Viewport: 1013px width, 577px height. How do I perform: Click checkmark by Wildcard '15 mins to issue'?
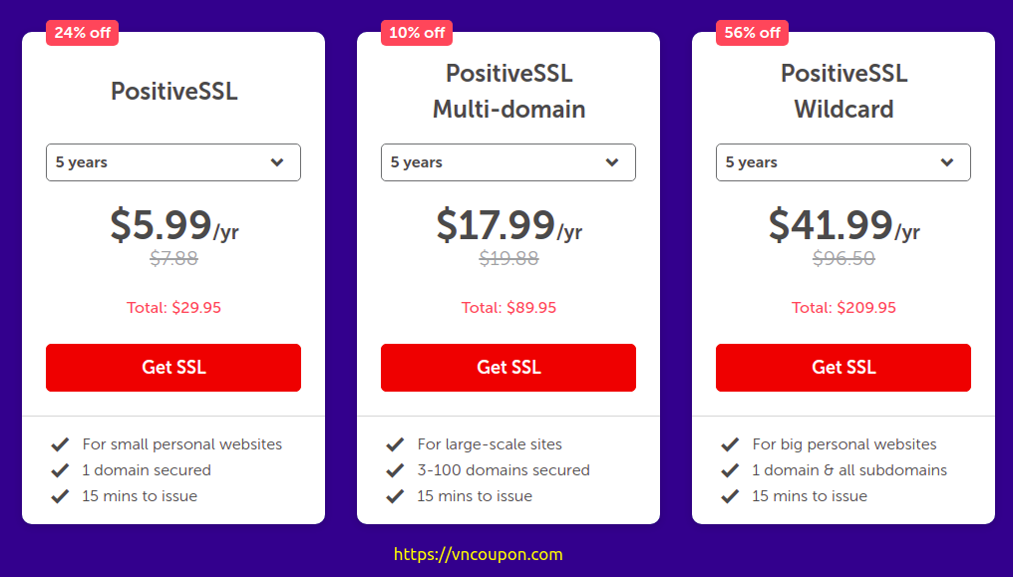730,496
